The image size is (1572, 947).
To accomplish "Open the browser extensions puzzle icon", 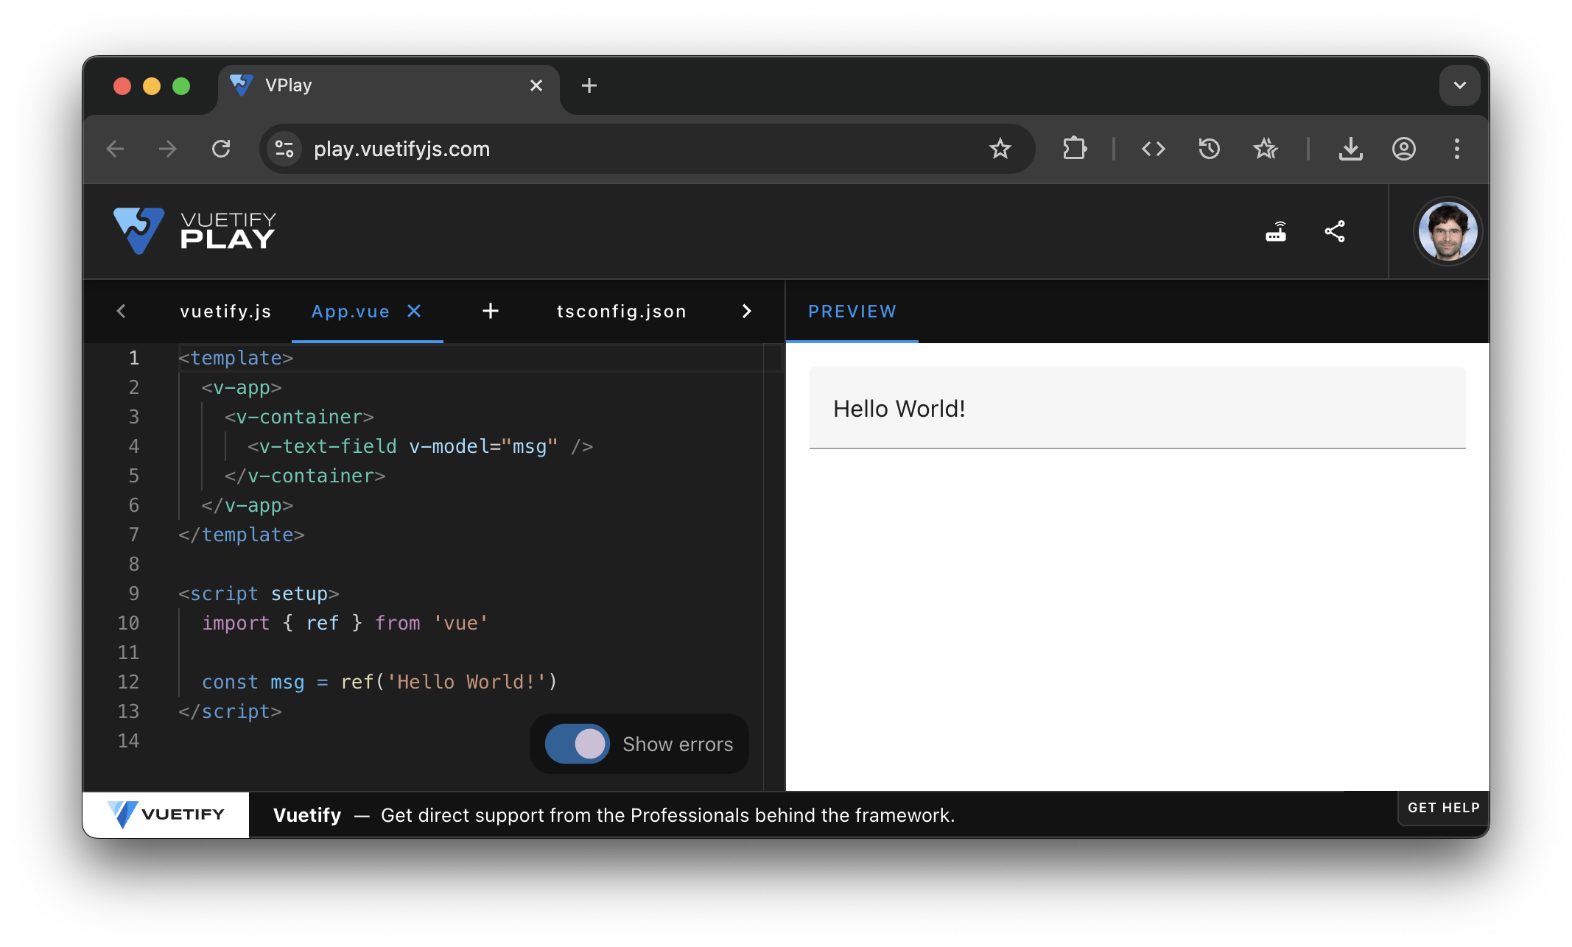I will [x=1074, y=149].
